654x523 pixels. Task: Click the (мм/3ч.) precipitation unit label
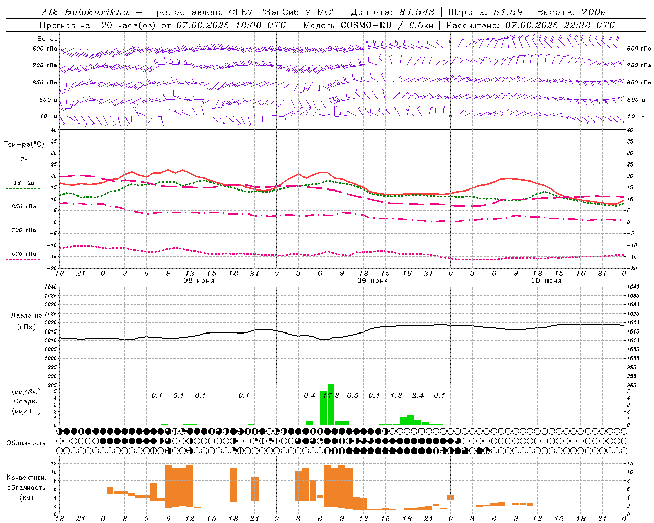pyautogui.click(x=26, y=392)
